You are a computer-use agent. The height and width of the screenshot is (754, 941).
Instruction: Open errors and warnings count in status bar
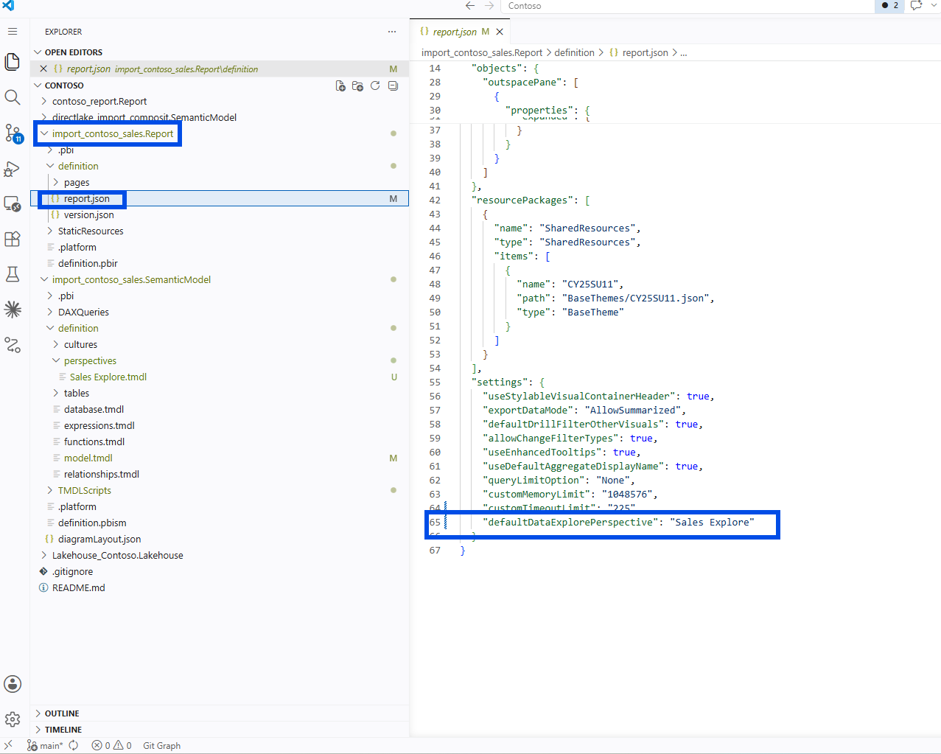pyautogui.click(x=111, y=745)
